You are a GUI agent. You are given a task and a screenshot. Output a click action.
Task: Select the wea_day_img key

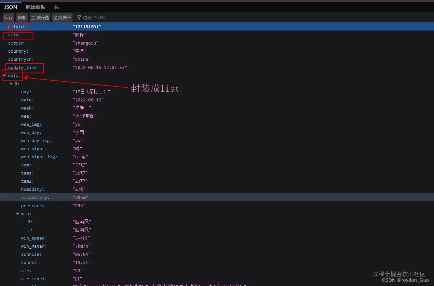click(x=36, y=140)
